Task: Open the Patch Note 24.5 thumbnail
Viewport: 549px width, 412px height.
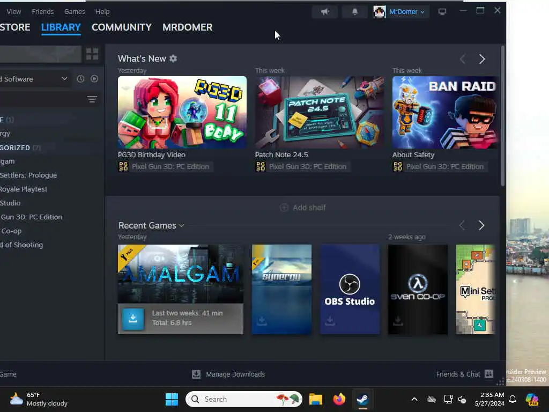Action: pos(320,112)
